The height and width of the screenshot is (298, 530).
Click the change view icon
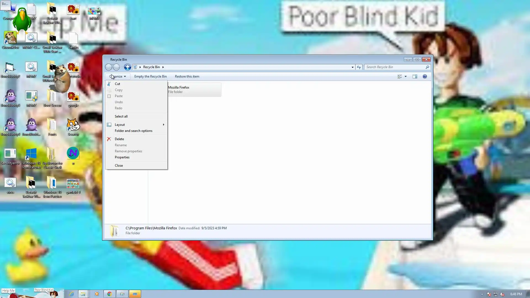(399, 76)
